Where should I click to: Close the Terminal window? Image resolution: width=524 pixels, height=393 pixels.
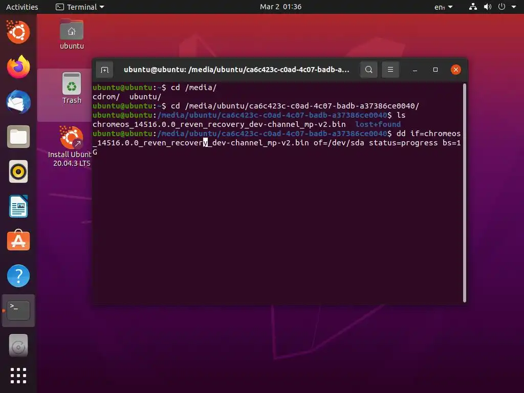click(456, 70)
